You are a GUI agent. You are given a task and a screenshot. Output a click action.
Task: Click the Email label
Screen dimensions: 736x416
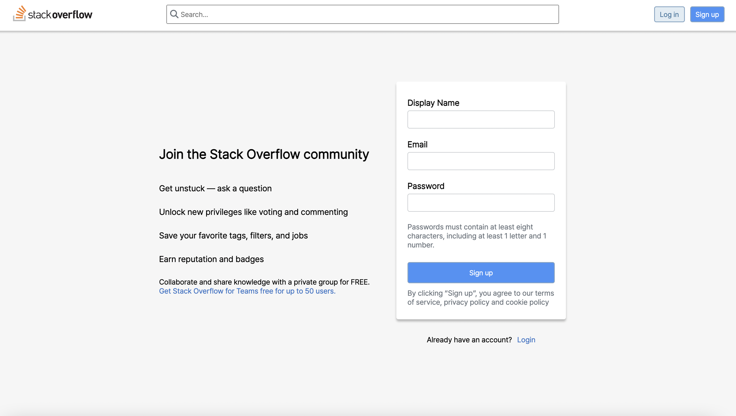417,145
